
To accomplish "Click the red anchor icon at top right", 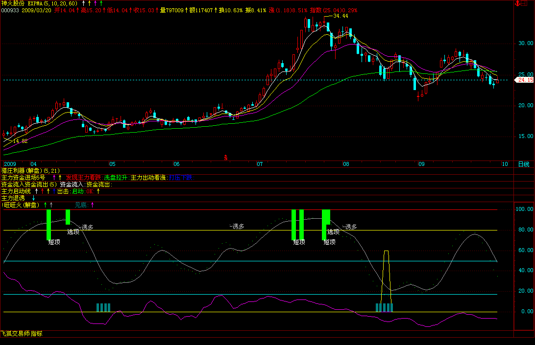I will pyautogui.click(x=516, y=3).
